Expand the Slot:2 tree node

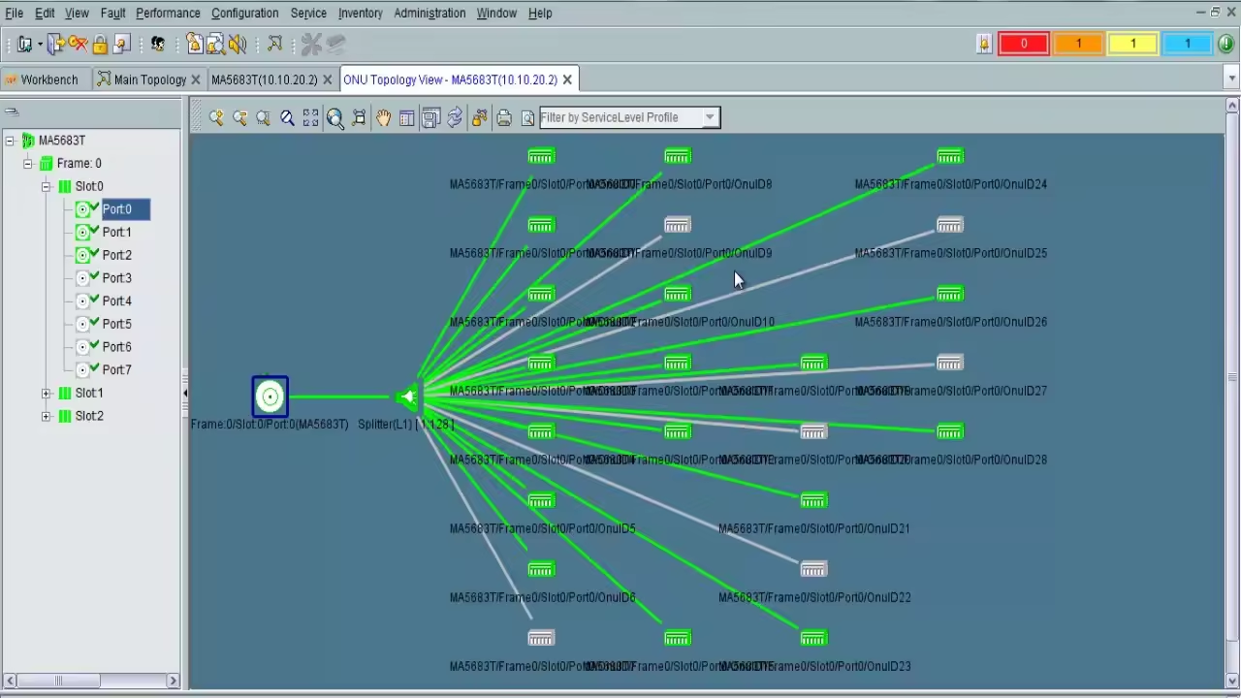46,416
